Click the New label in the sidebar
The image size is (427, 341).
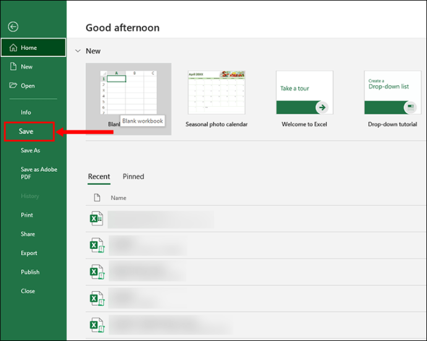27,67
